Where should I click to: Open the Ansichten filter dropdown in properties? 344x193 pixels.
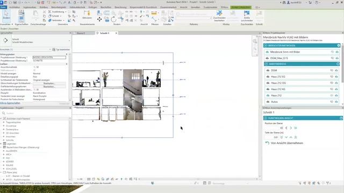pyautogui.click(x=50, y=49)
